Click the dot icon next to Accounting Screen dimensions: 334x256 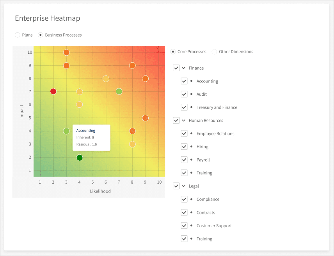pos(192,81)
